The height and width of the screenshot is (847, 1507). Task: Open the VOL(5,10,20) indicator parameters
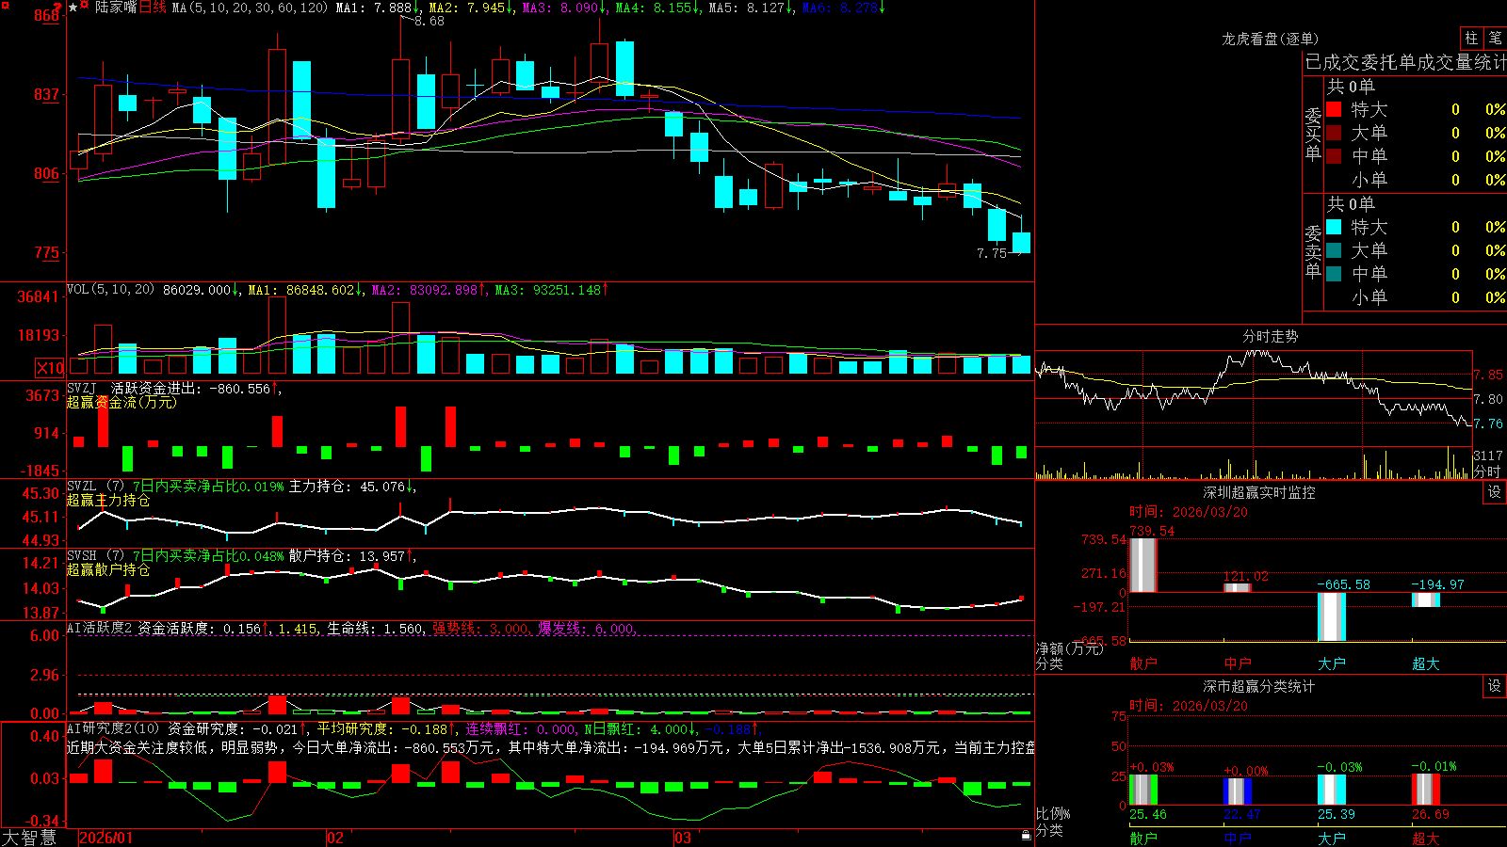coord(110,290)
